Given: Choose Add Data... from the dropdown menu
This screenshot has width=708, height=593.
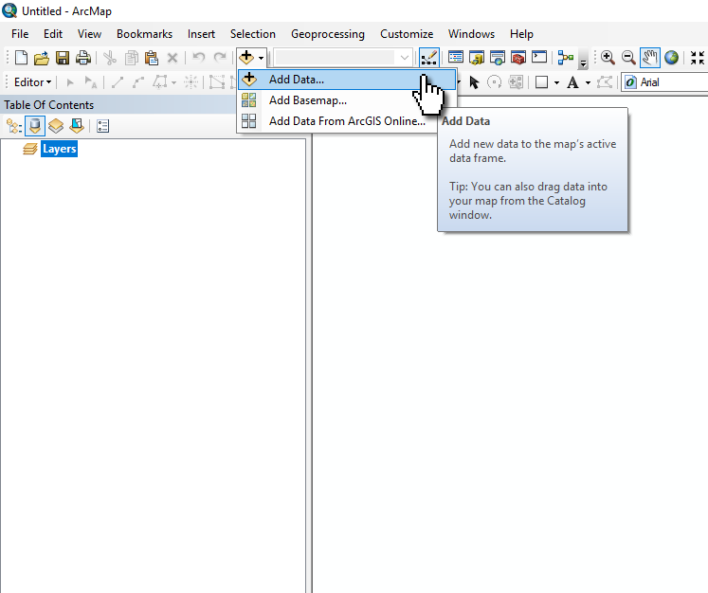Looking at the screenshot, I should click(x=347, y=80).
